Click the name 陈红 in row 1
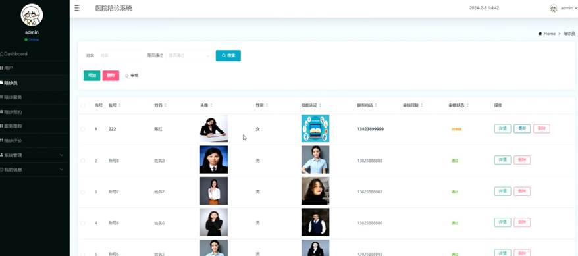Image resolution: width=578 pixels, height=256 pixels. [158, 129]
